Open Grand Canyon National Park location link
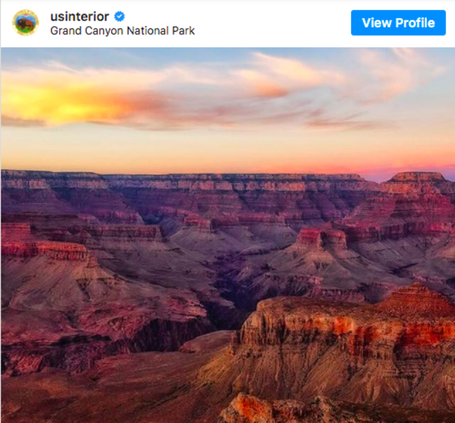This screenshot has height=423, width=455. pos(122,31)
